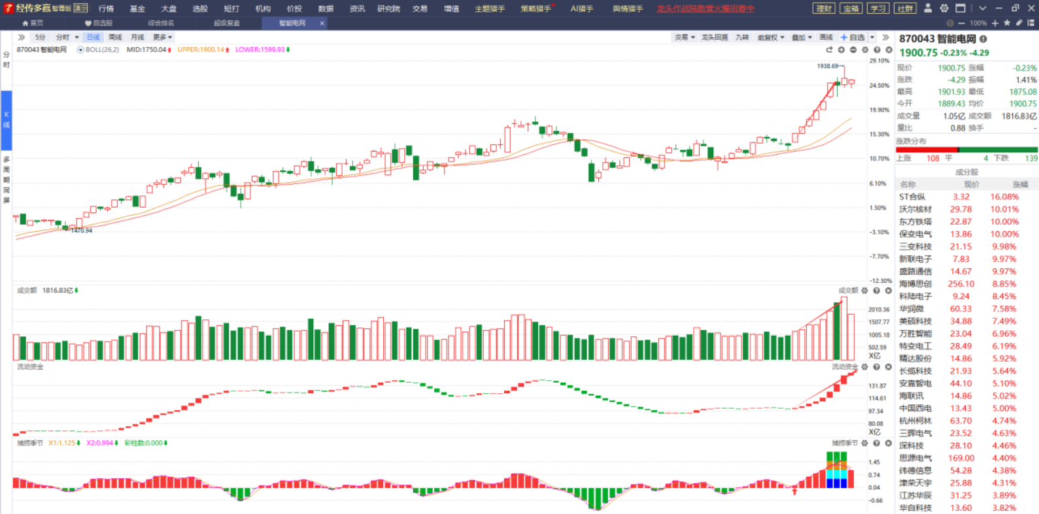Viewport: 1039px width, 514px height.
Task: Expand the 更多 periods dropdown
Action: 162,37
